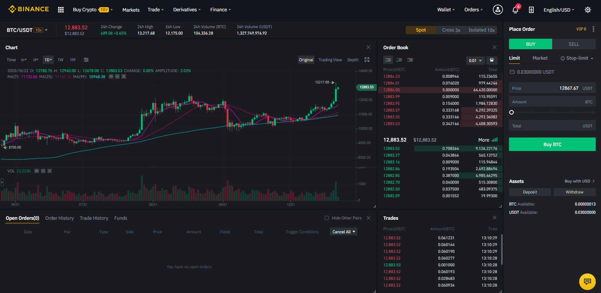
Task: Click the amount percentage slider handle
Action: click(511, 112)
